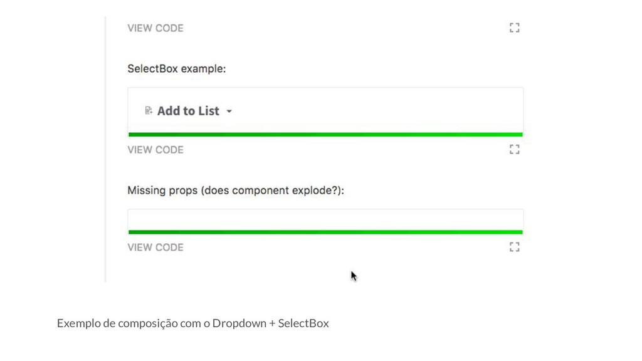This screenshot has height=361, width=642.
Task: Expand VIEW CODE under Missing props example
Action: [155, 248]
